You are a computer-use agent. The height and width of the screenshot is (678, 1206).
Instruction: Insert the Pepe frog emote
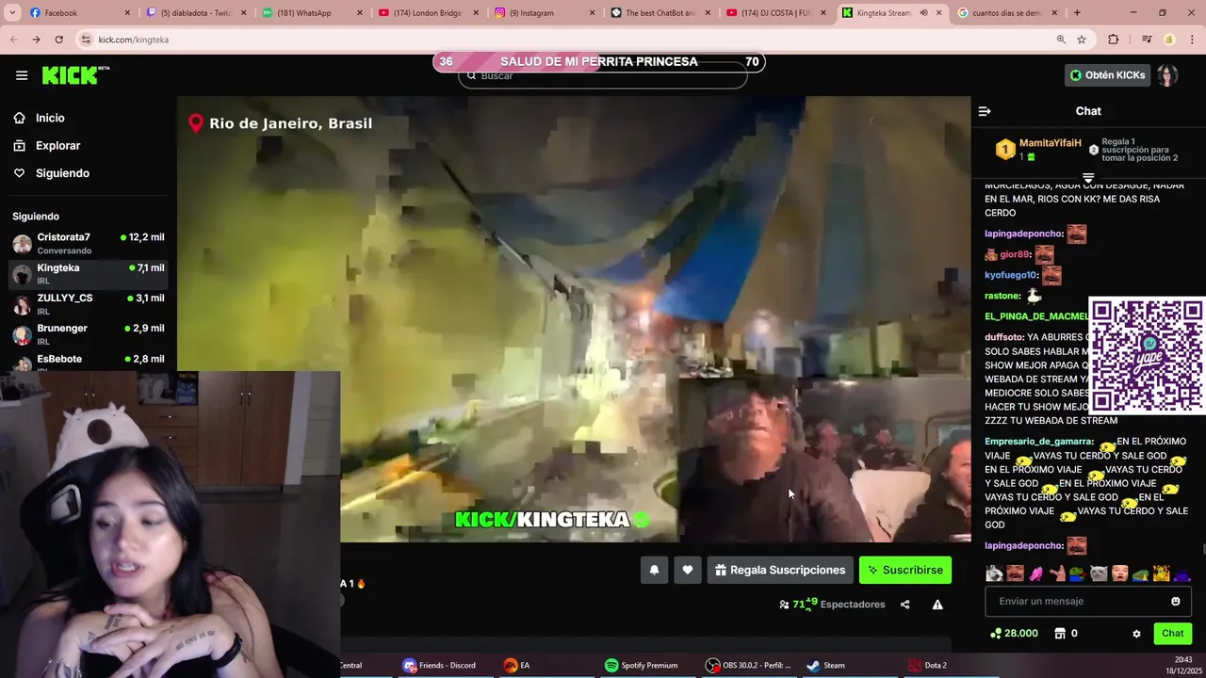pyautogui.click(x=1077, y=573)
